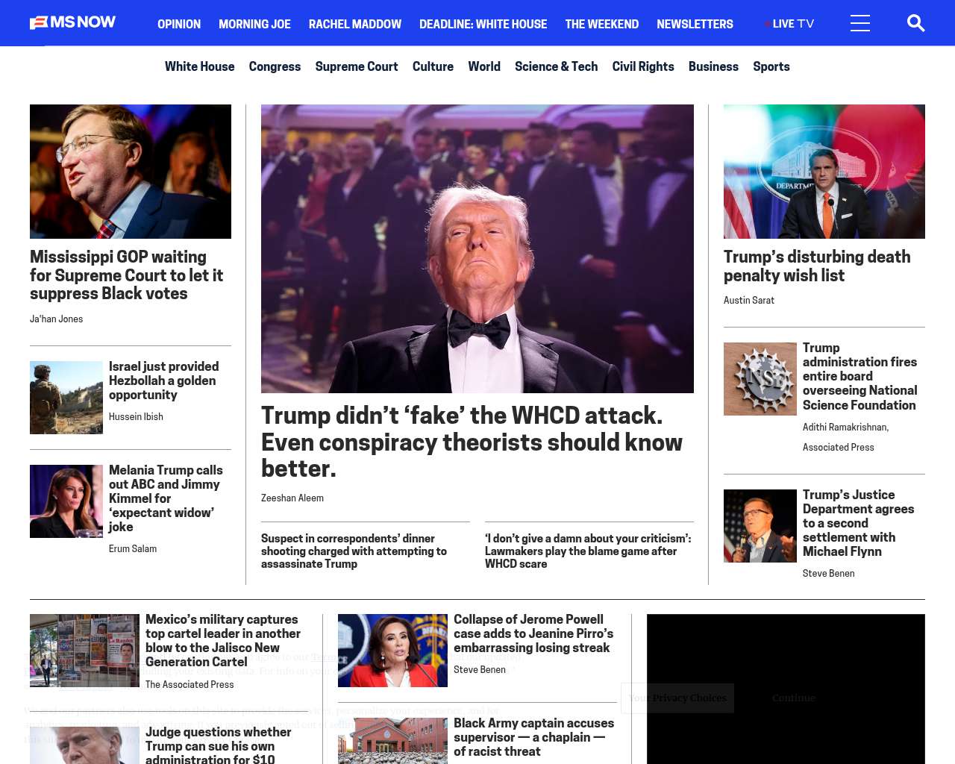Open the hamburger menu icon

click(860, 23)
